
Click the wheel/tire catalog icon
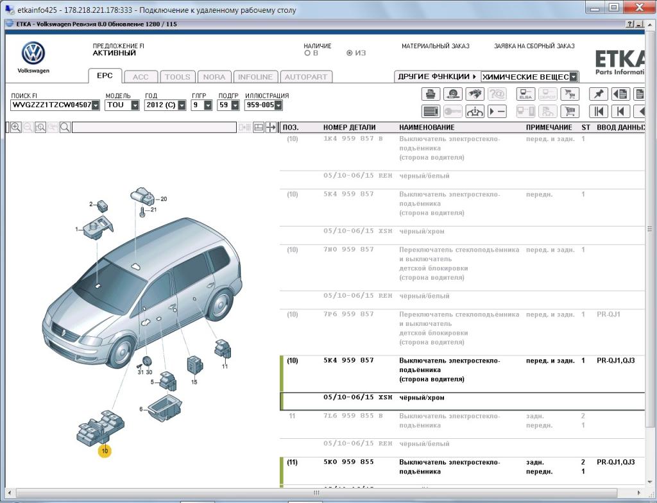tap(453, 94)
